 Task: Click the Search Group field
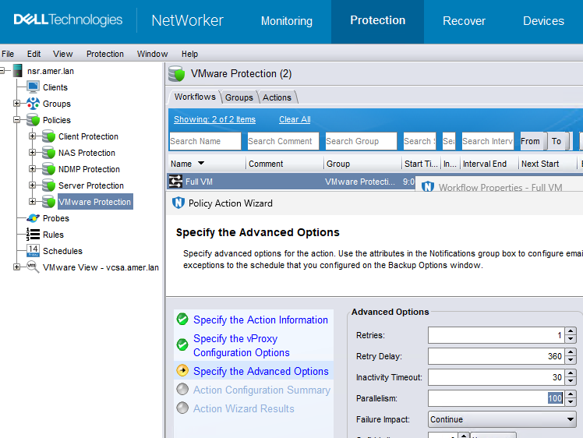coord(361,141)
